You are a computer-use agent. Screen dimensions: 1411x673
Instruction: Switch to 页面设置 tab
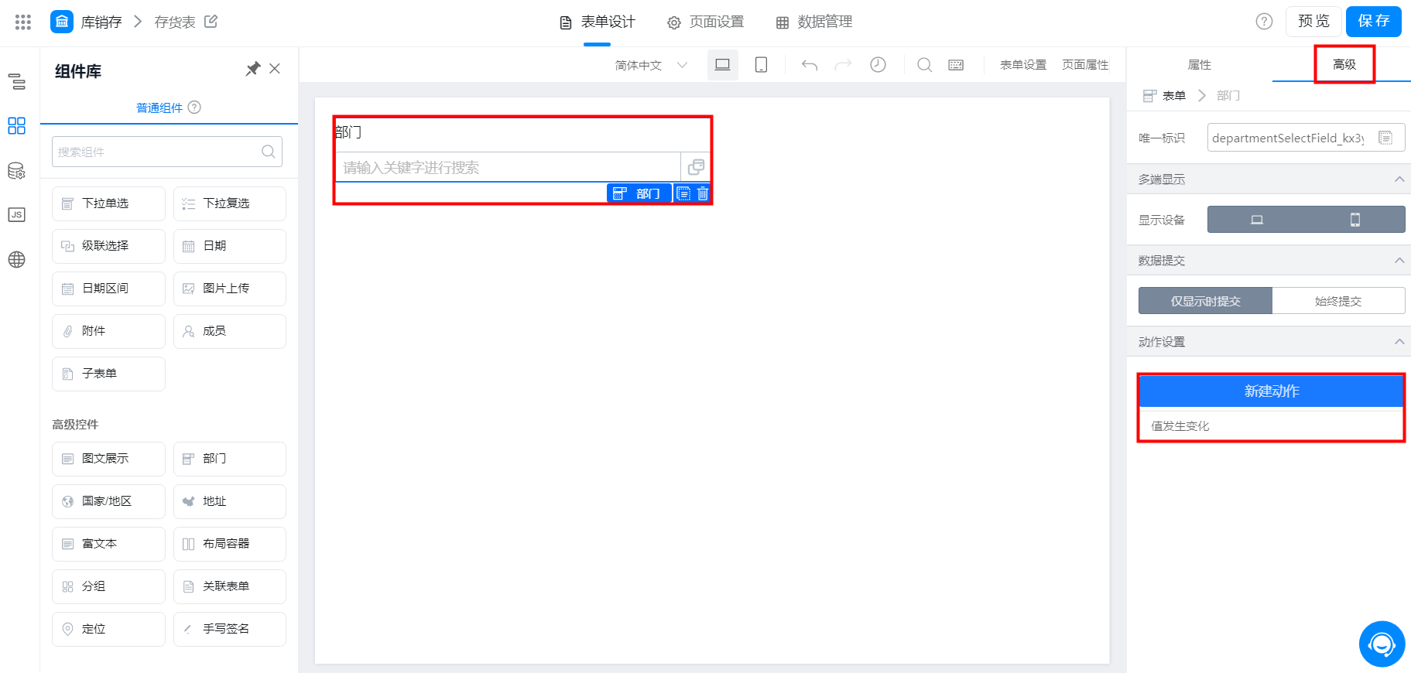[705, 22]
